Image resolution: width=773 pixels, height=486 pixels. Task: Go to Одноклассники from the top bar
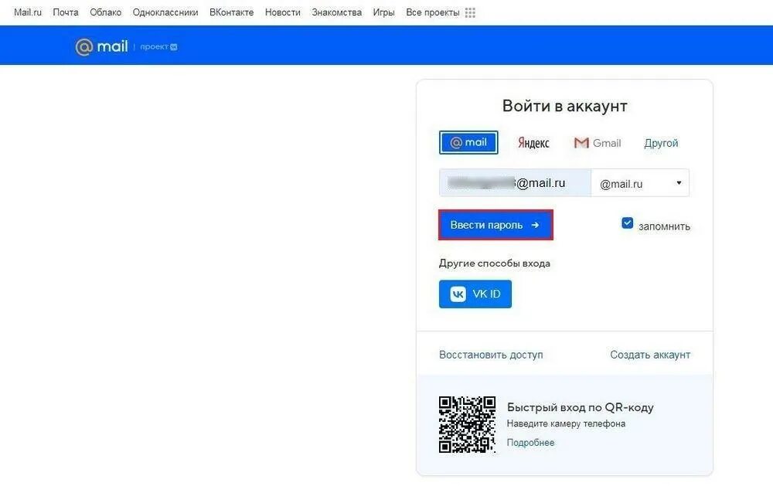[x=165, y=12]
